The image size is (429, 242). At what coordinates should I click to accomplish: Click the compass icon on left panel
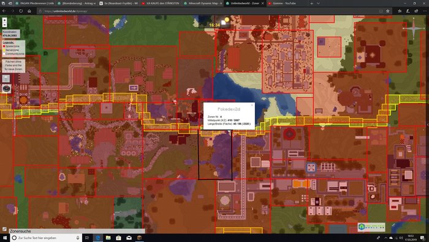coord(6,88)
